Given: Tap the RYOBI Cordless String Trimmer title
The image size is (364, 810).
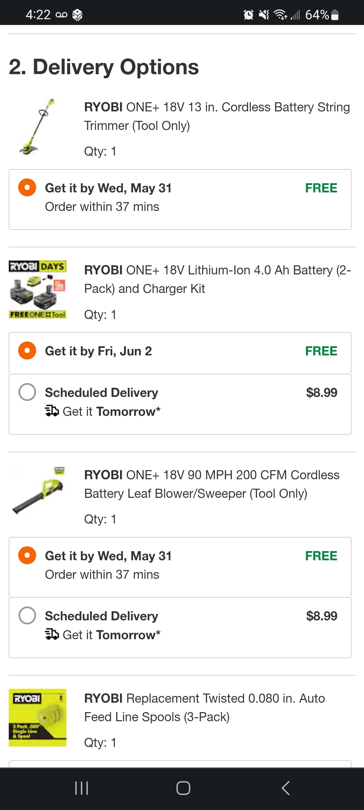Looking at the screenshot, I should pos(217,116).
